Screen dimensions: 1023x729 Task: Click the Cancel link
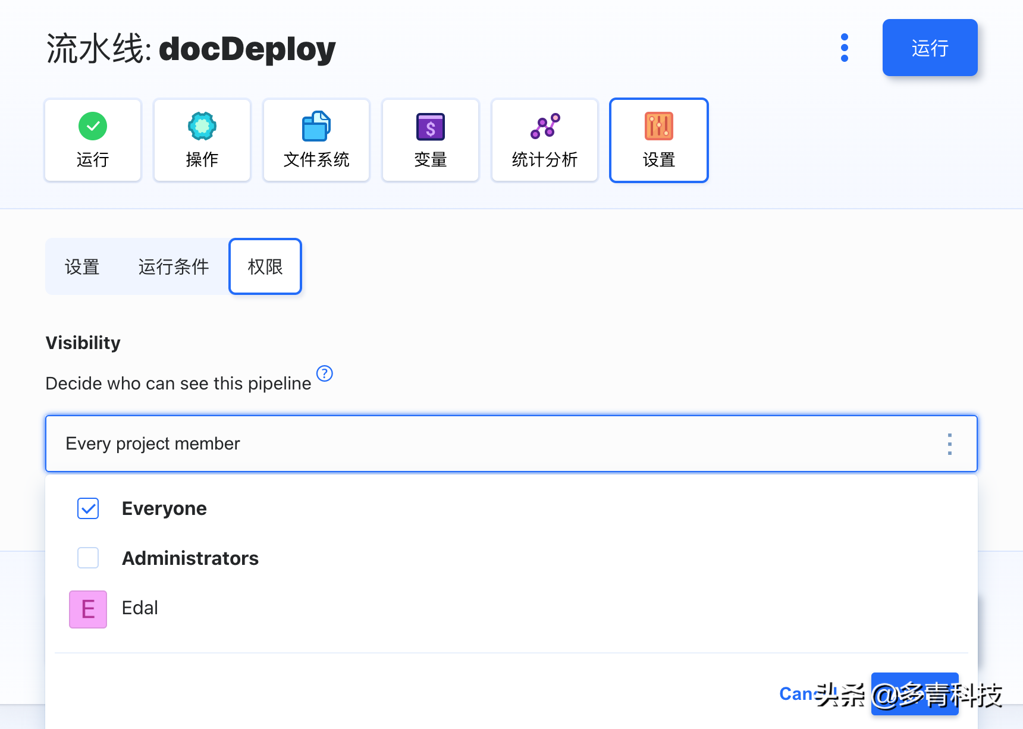coord(800,693)
